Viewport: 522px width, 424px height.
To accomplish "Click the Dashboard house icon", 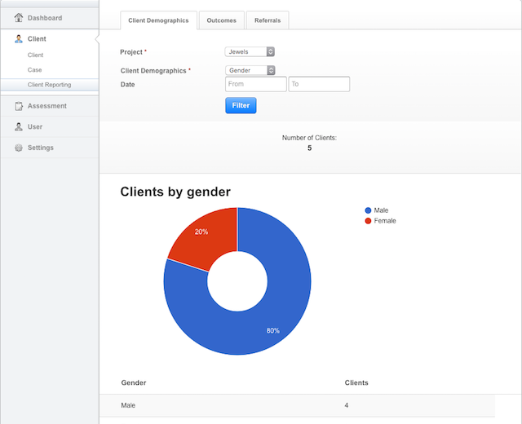I will click(x=19, y=18).
